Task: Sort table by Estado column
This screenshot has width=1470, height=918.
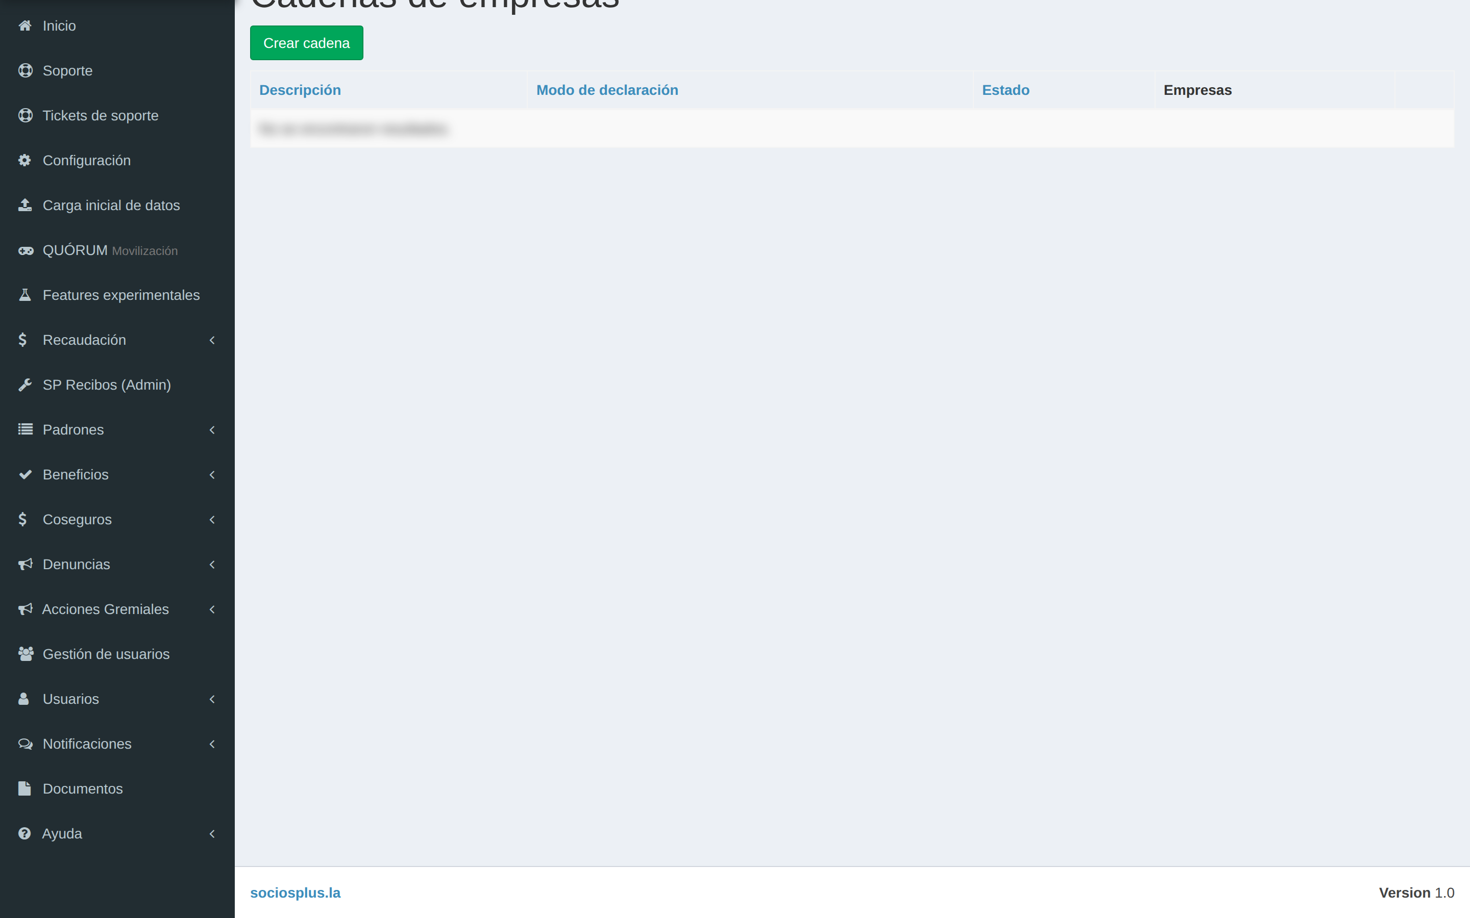Action: click(1006, 90)
